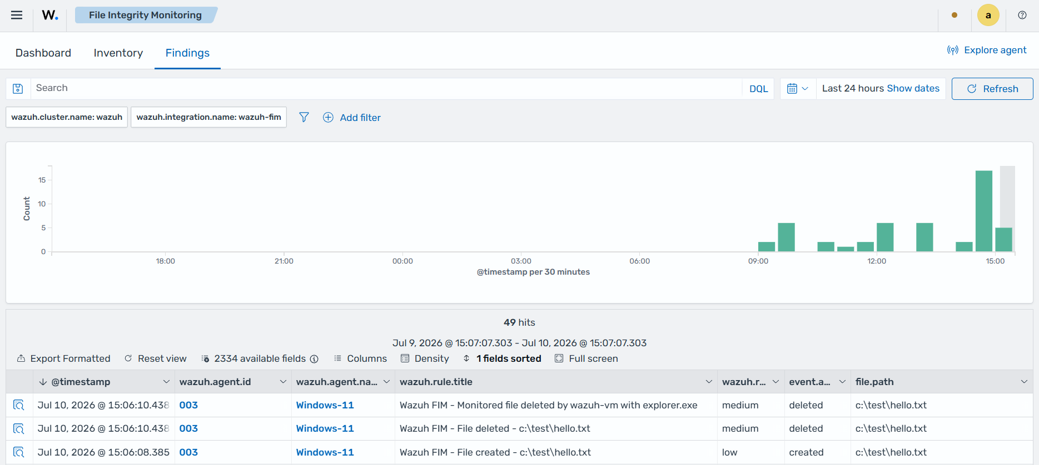The image size is (1039, 465).
Task: Click Reset view
Action: (x=156, y=358)
